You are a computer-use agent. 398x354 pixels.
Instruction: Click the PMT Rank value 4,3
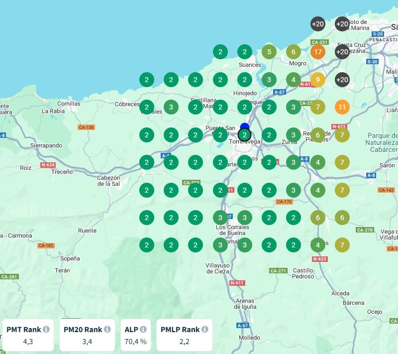click(28, 342)
